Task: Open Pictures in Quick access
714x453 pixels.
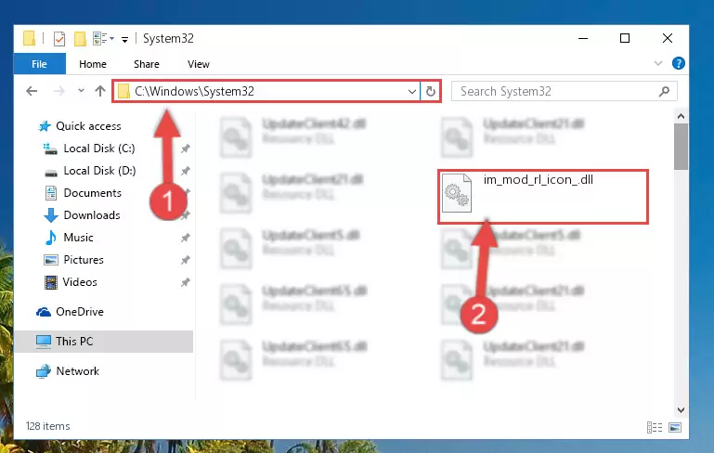Action: 84,260
